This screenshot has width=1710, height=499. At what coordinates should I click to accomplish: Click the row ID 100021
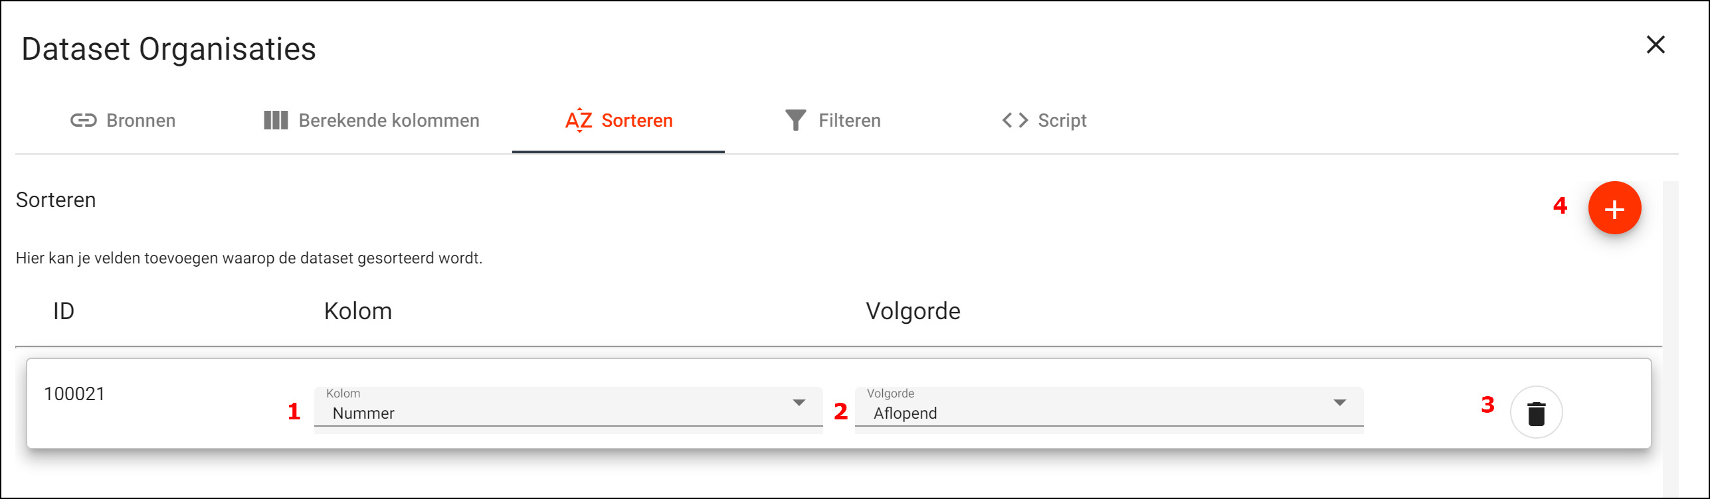pyautogui.click(x=74, y=394)
